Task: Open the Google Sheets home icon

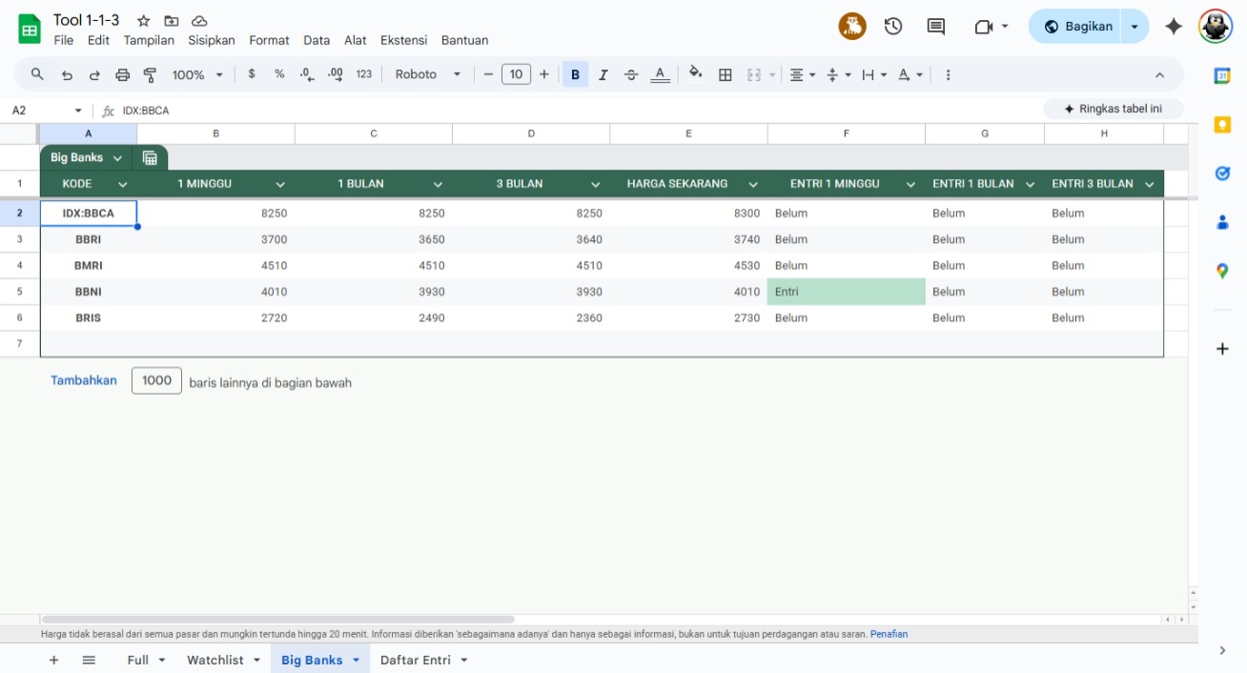Action: [x=30, y=30]
